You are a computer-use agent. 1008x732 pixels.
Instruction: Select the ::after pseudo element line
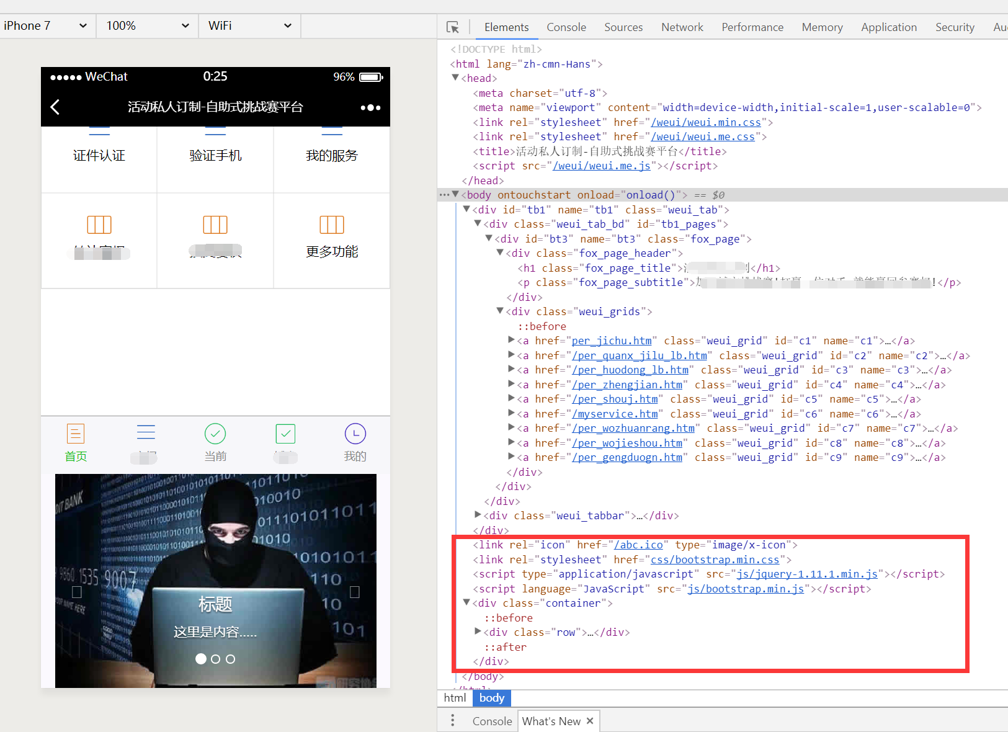505,647
